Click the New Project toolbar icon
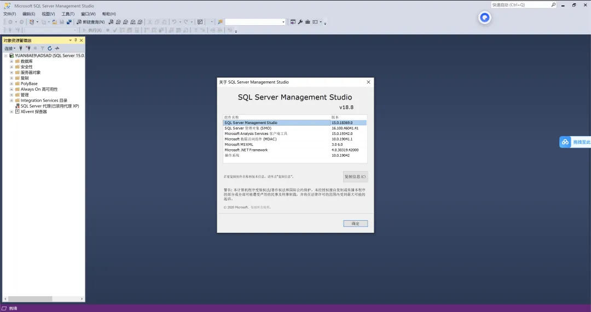This screenshot has width=591, height=312. click(x=32, y=22)
